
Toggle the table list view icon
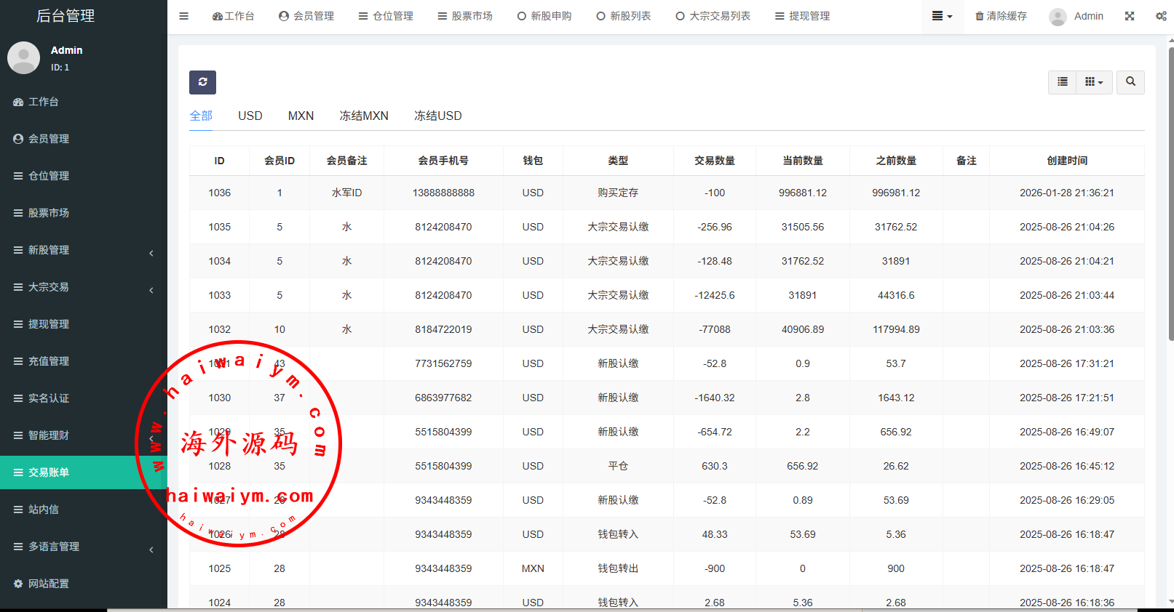1063,82
